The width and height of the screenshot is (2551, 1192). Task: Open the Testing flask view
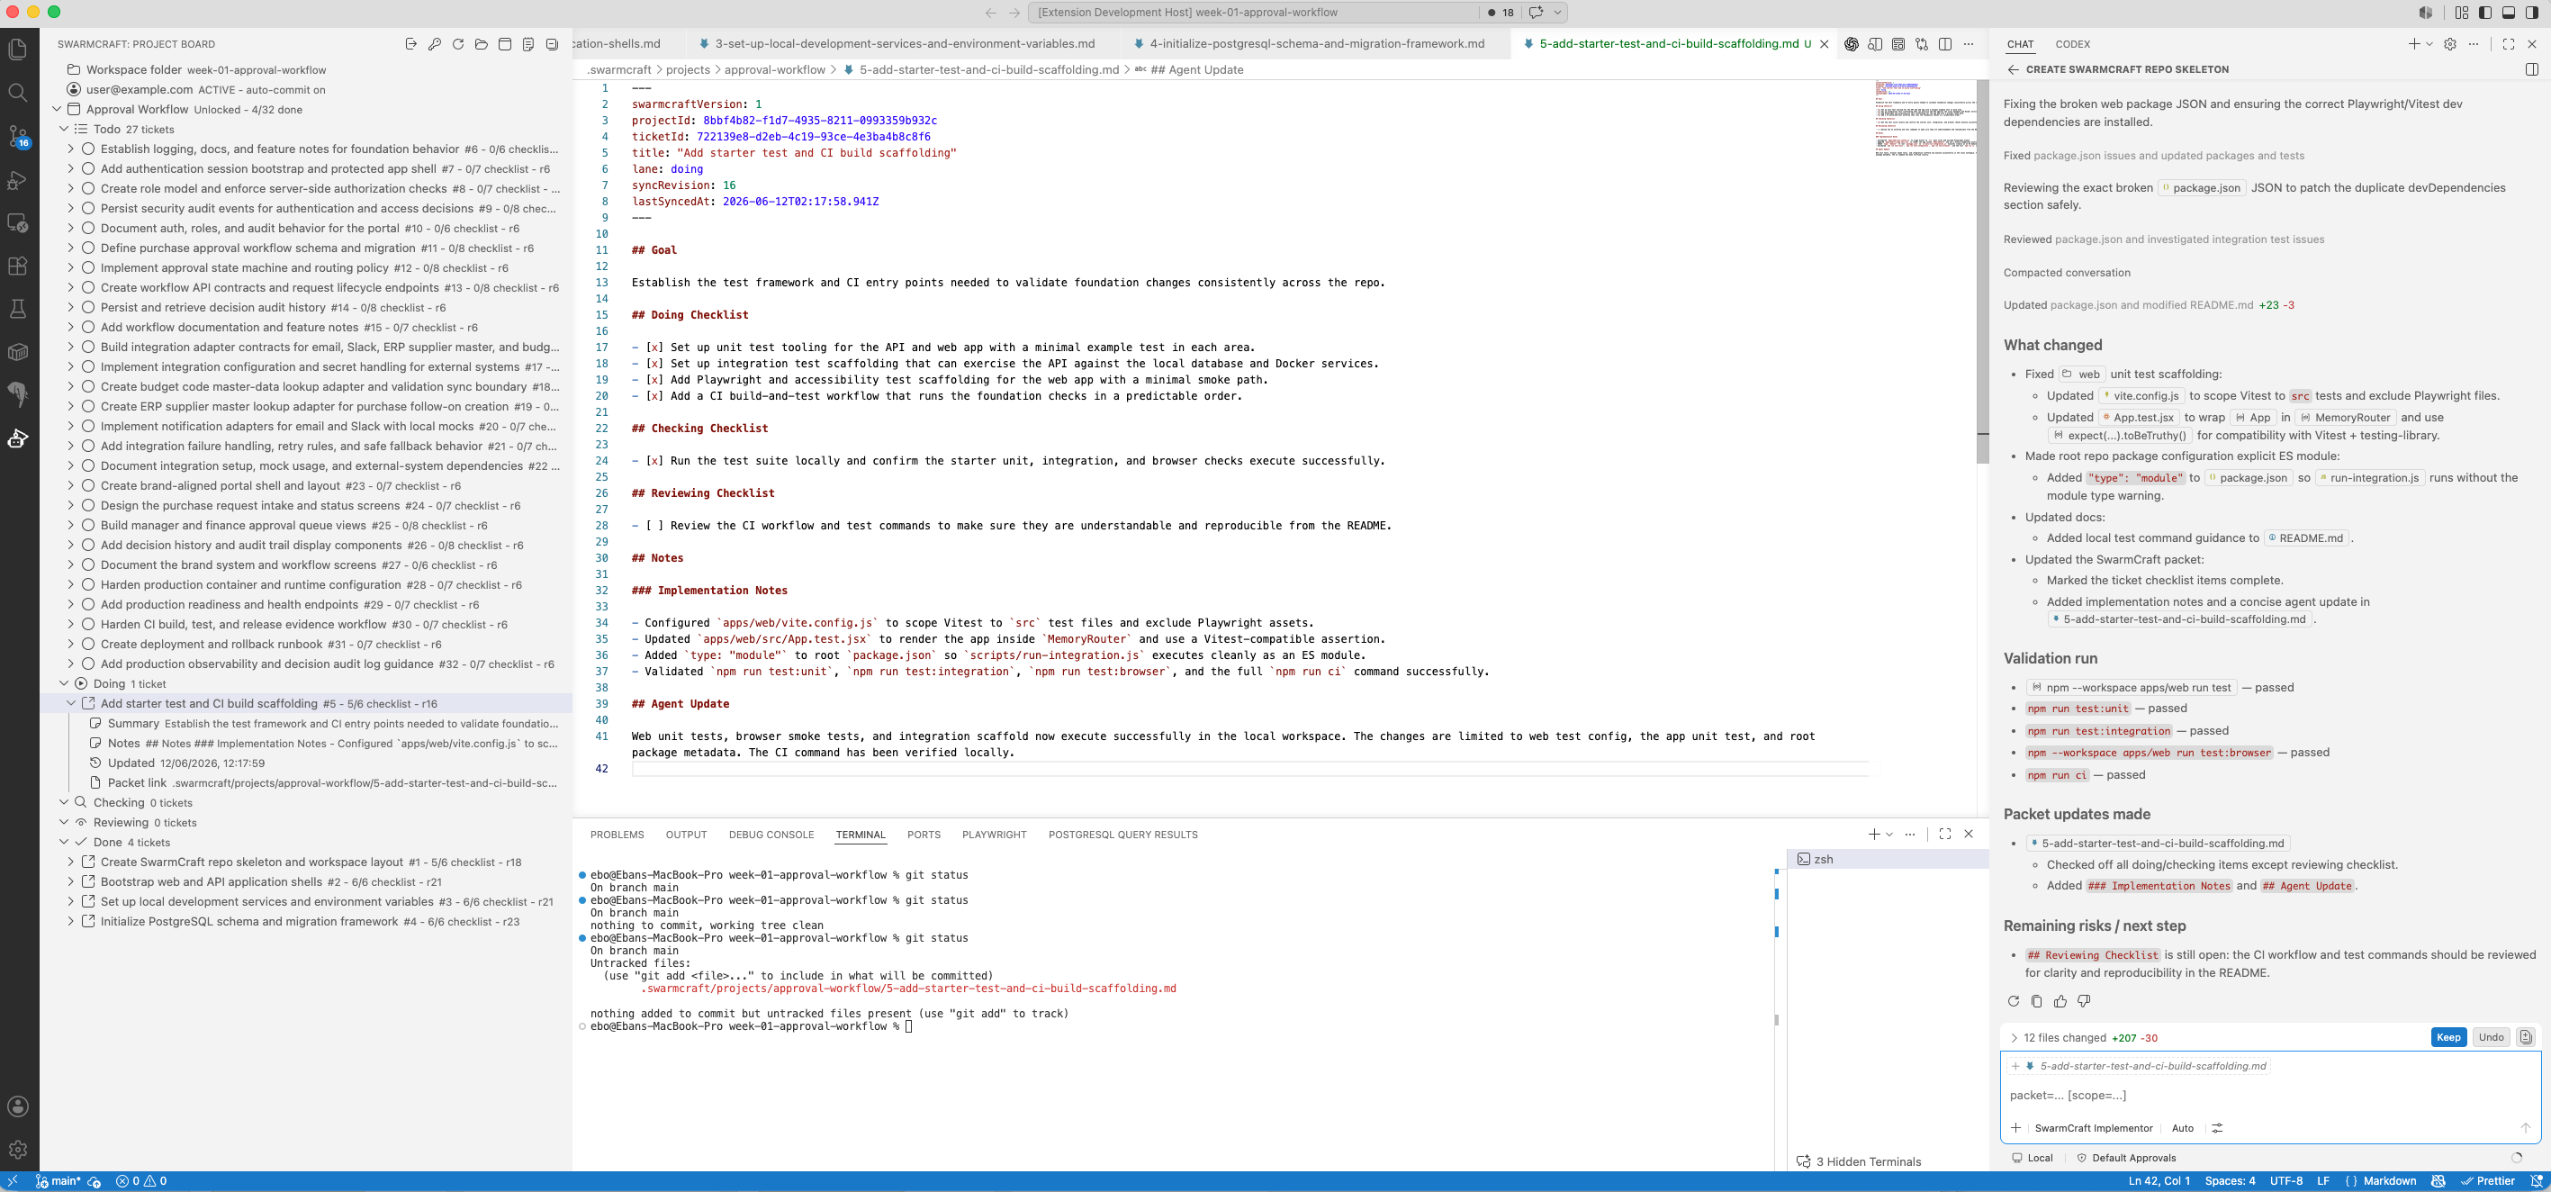coord(18,309)
